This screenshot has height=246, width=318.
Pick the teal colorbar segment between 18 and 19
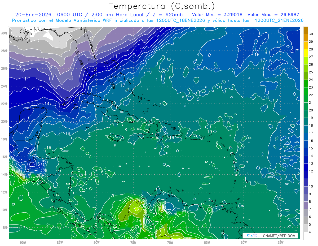point(306,122)
